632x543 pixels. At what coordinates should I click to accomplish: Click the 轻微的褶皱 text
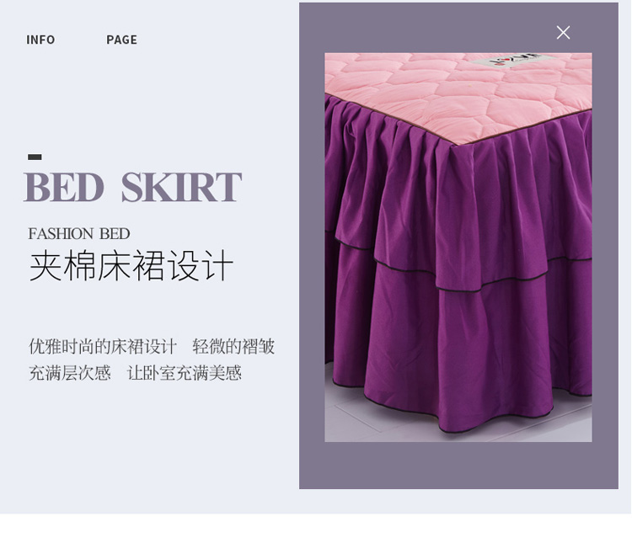[233, 346]
